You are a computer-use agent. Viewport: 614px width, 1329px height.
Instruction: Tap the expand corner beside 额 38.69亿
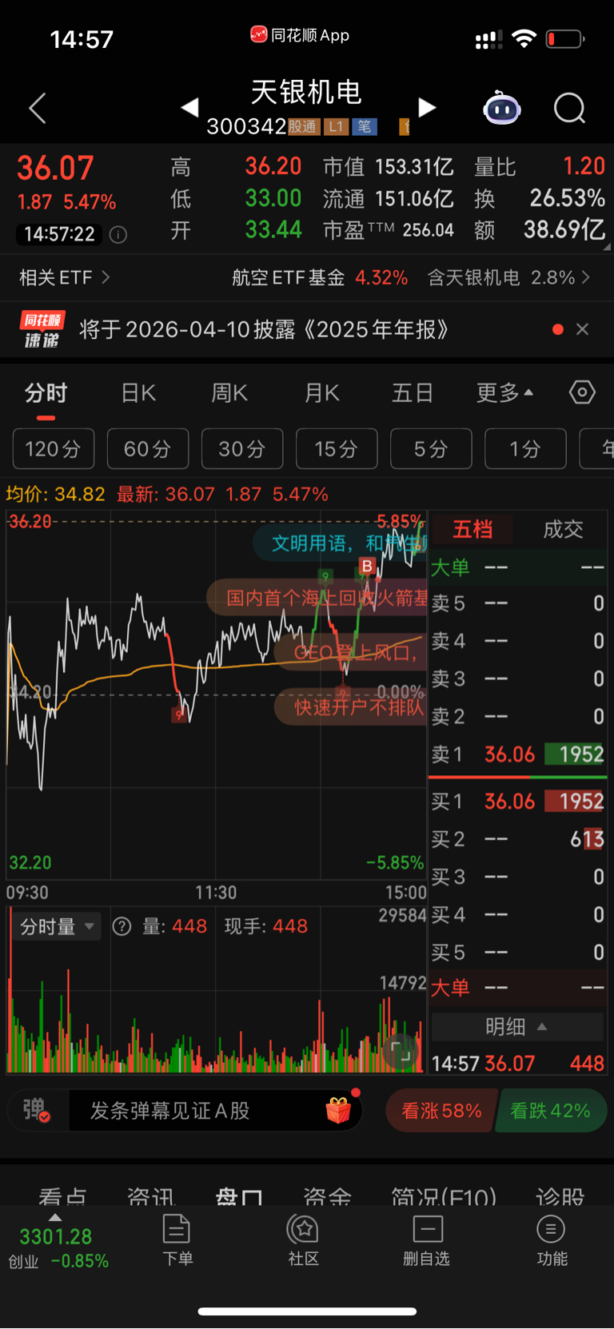coord(607,248)
